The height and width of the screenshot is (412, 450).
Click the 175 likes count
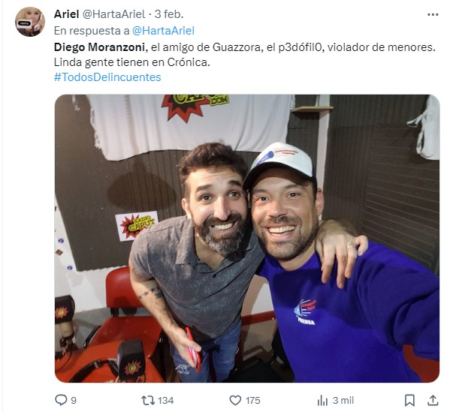(x=252, y=400)
